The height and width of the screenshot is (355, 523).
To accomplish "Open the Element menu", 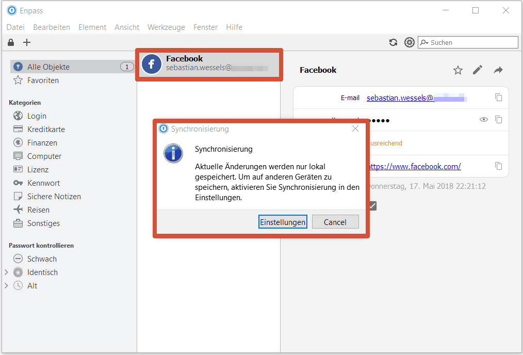I will point(92,27).
